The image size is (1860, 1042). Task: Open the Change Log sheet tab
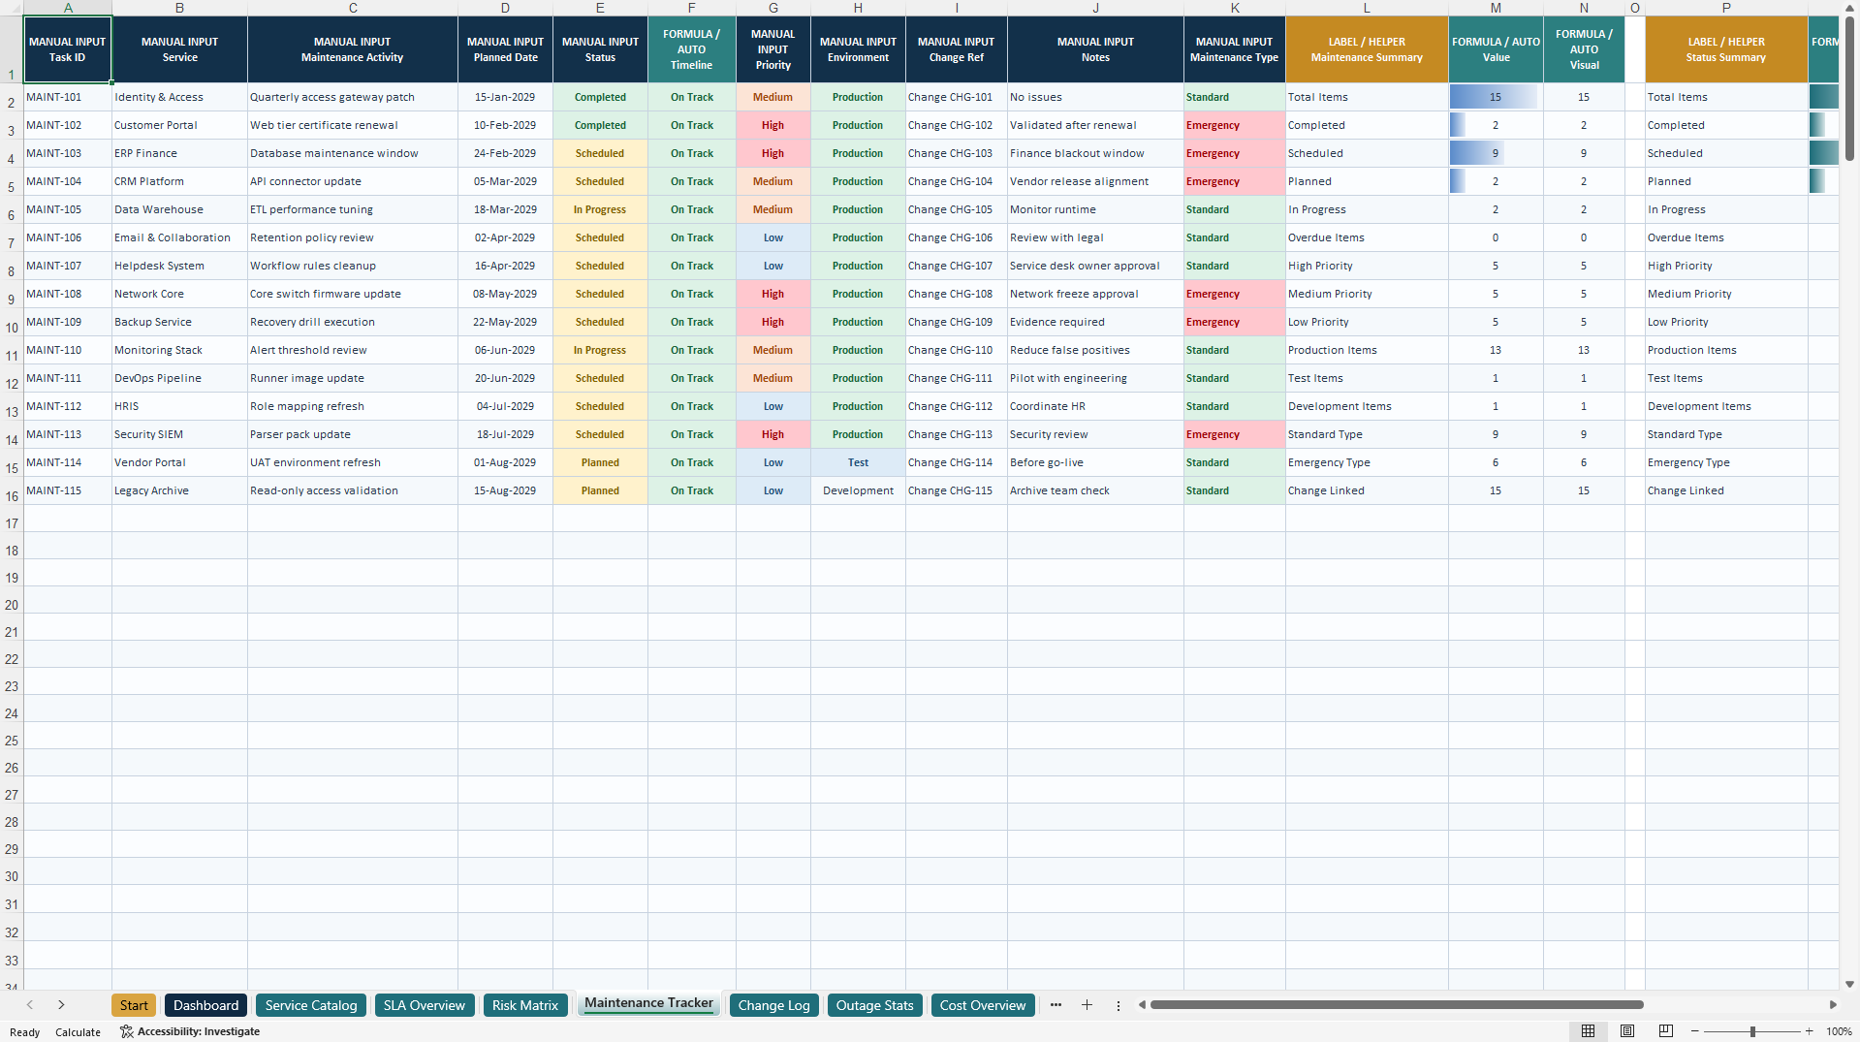(773, 1005)
